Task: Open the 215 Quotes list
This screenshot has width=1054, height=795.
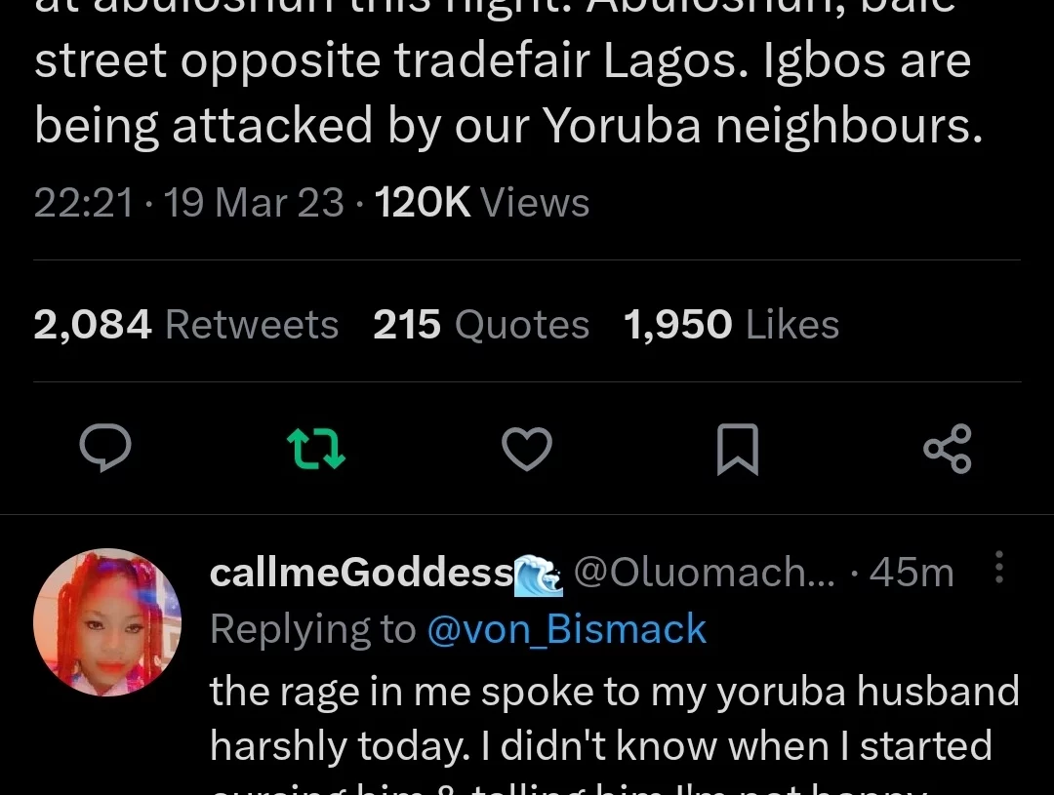Action: click(x=481, y=325)
